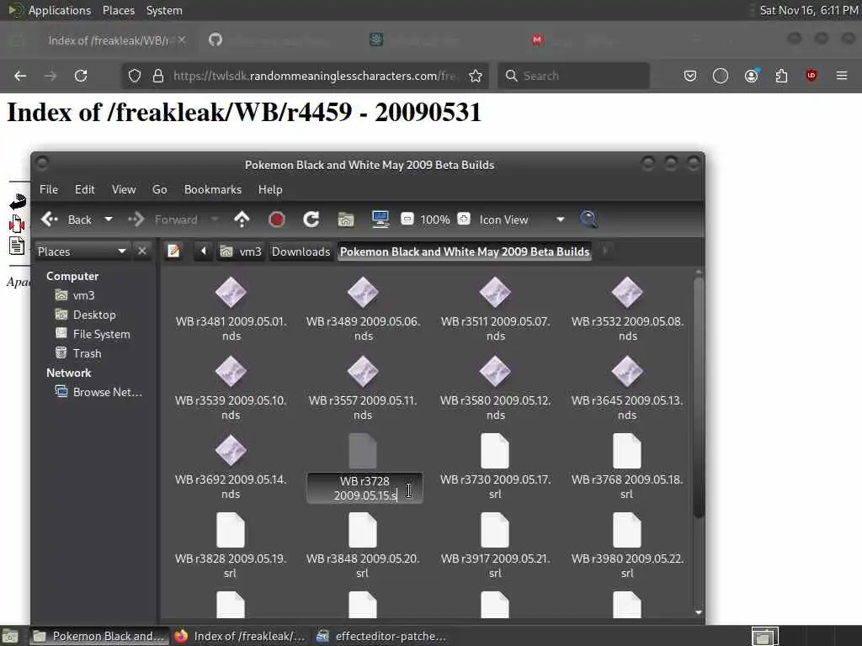862x646 pixels.
Task: Open the View menu
Action: tap(124, 189)
